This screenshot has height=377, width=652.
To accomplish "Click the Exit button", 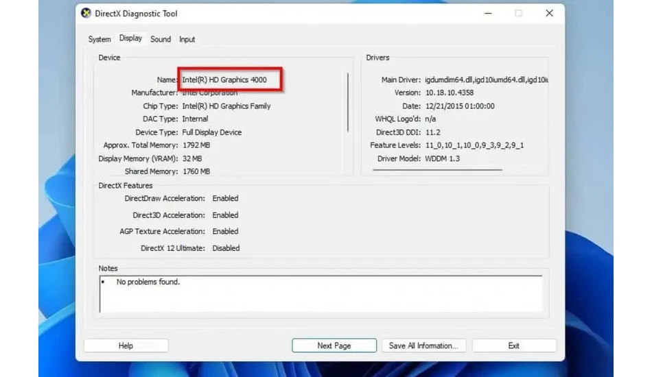I will (x=514, y=345).
